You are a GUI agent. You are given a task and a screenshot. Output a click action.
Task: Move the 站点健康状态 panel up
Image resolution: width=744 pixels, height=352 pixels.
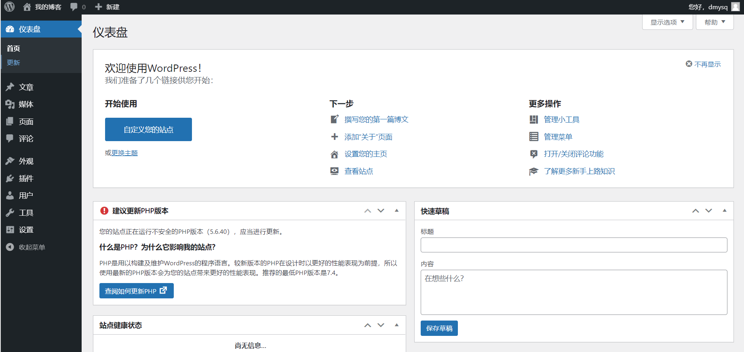[367, 325]
